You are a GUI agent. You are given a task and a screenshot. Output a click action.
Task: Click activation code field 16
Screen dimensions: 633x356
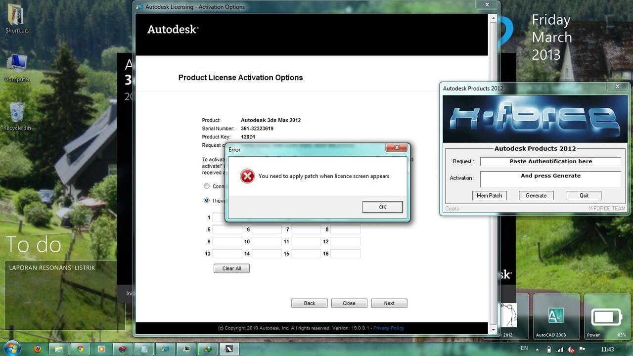[x=345, y=254]
